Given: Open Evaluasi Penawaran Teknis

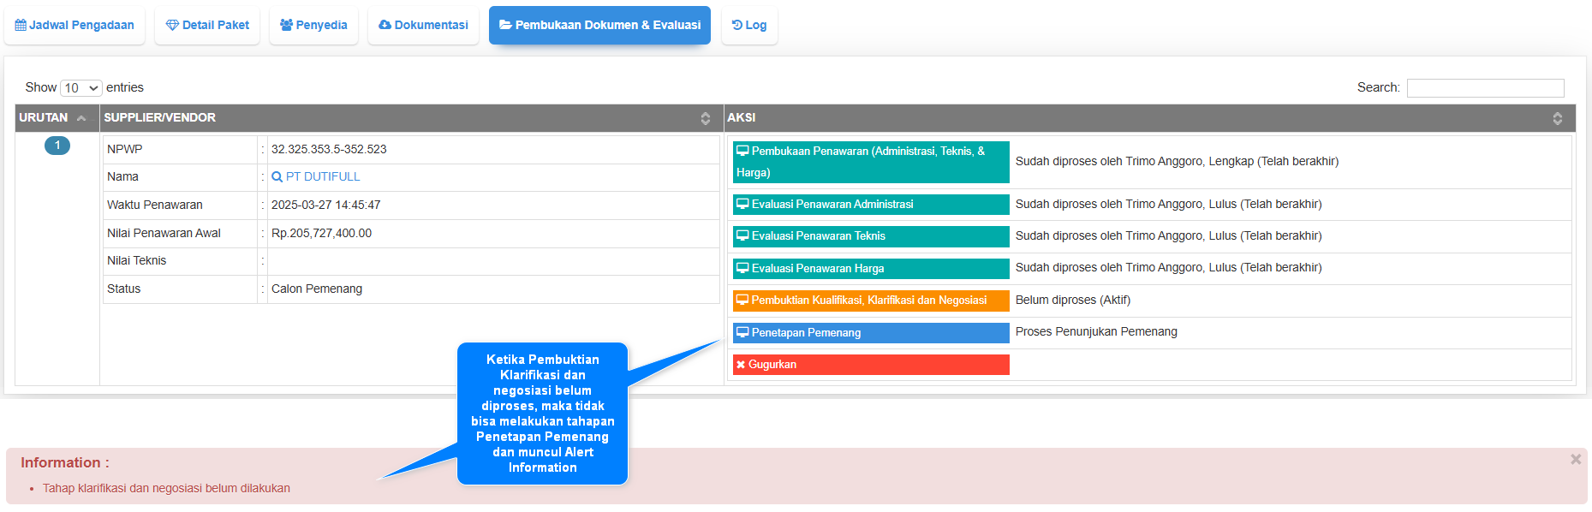Looking at the screenshot, I should 870,236.
